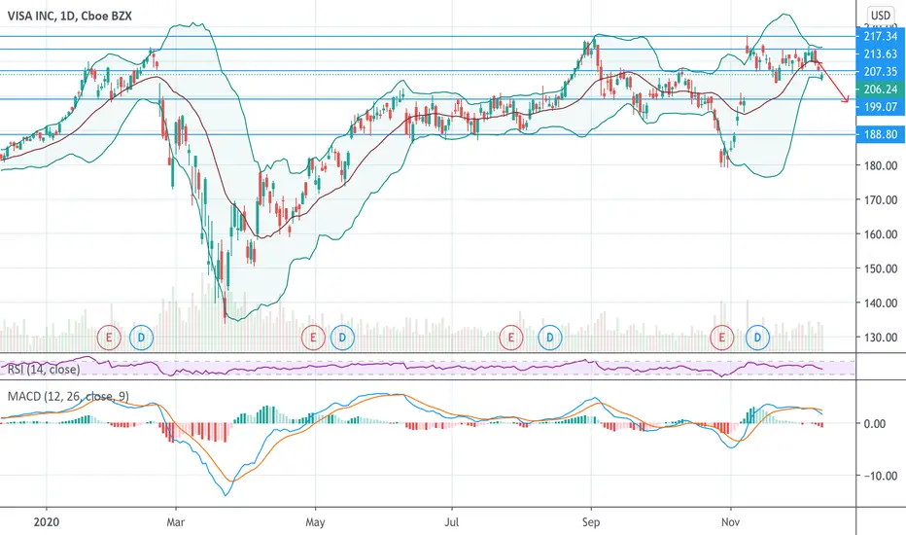
Task: Open the late-April earnings E marker
Action: (x=313, y=337)
